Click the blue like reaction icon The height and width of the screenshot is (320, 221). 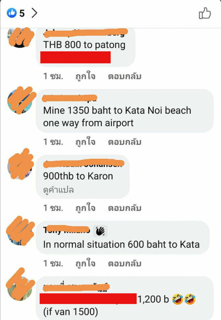click(x=12, y=13)
